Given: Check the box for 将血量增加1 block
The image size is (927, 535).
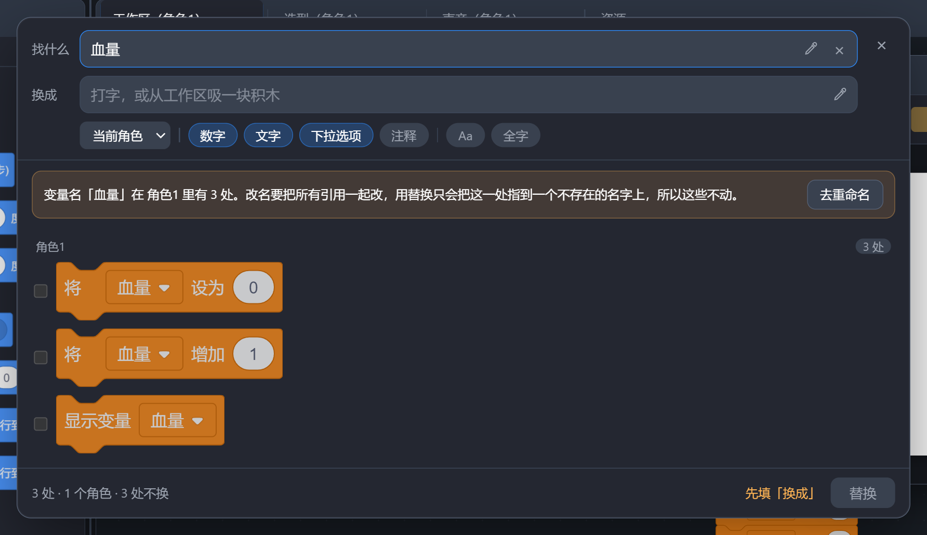Looking at the screenshot, I should pyautogui.click(x=41, y=357).
